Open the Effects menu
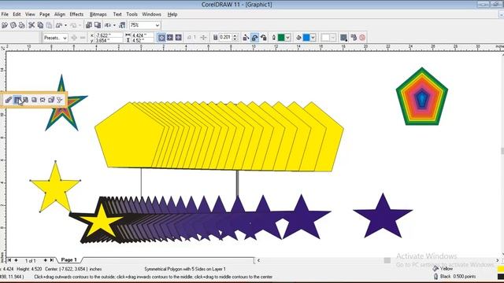Screen dimensions: 504x283 pos(76,14)
